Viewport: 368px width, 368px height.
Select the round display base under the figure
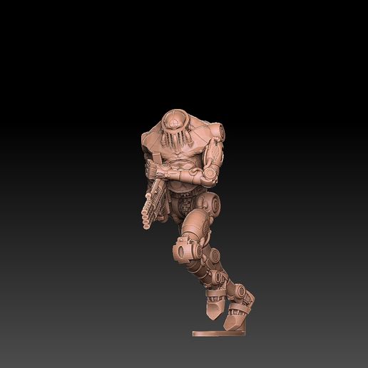pos(219,333)
